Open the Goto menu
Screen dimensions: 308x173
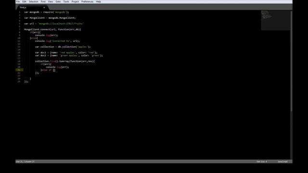(58, 1)
